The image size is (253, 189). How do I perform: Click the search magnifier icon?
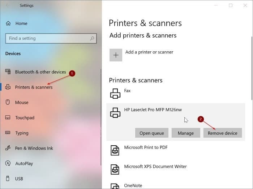(x=92, y=38)
